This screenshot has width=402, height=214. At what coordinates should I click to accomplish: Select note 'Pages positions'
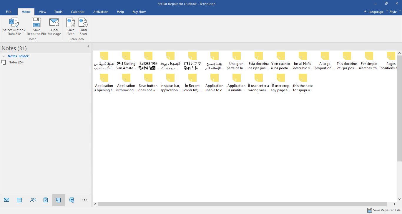coord(389,61)
